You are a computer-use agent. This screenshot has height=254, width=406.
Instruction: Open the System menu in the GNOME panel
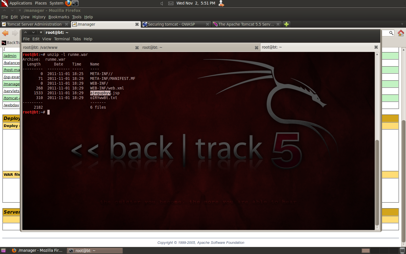point(56,3)
